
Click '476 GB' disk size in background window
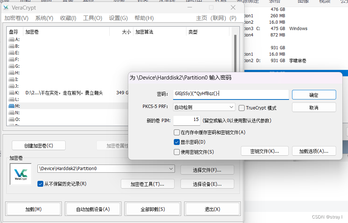278,9
